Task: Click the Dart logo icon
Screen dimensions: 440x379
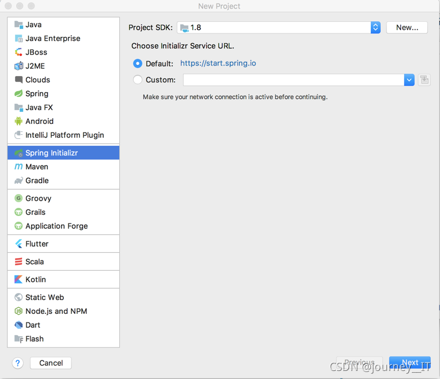Action: click(18, 325)
